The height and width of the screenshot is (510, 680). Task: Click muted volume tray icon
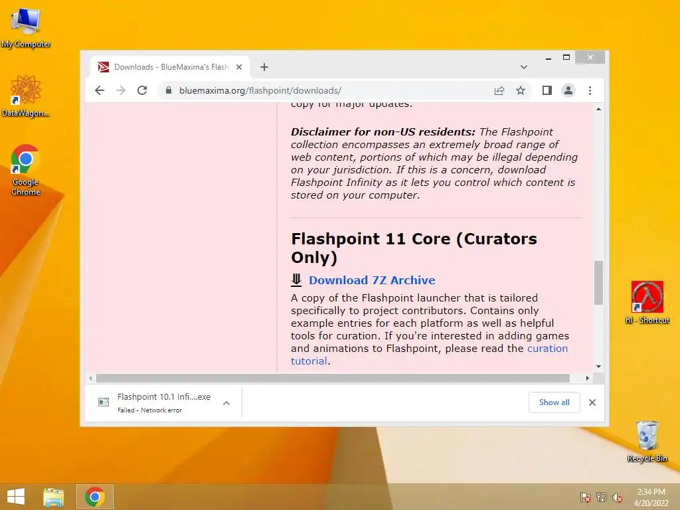pos(618,497)
